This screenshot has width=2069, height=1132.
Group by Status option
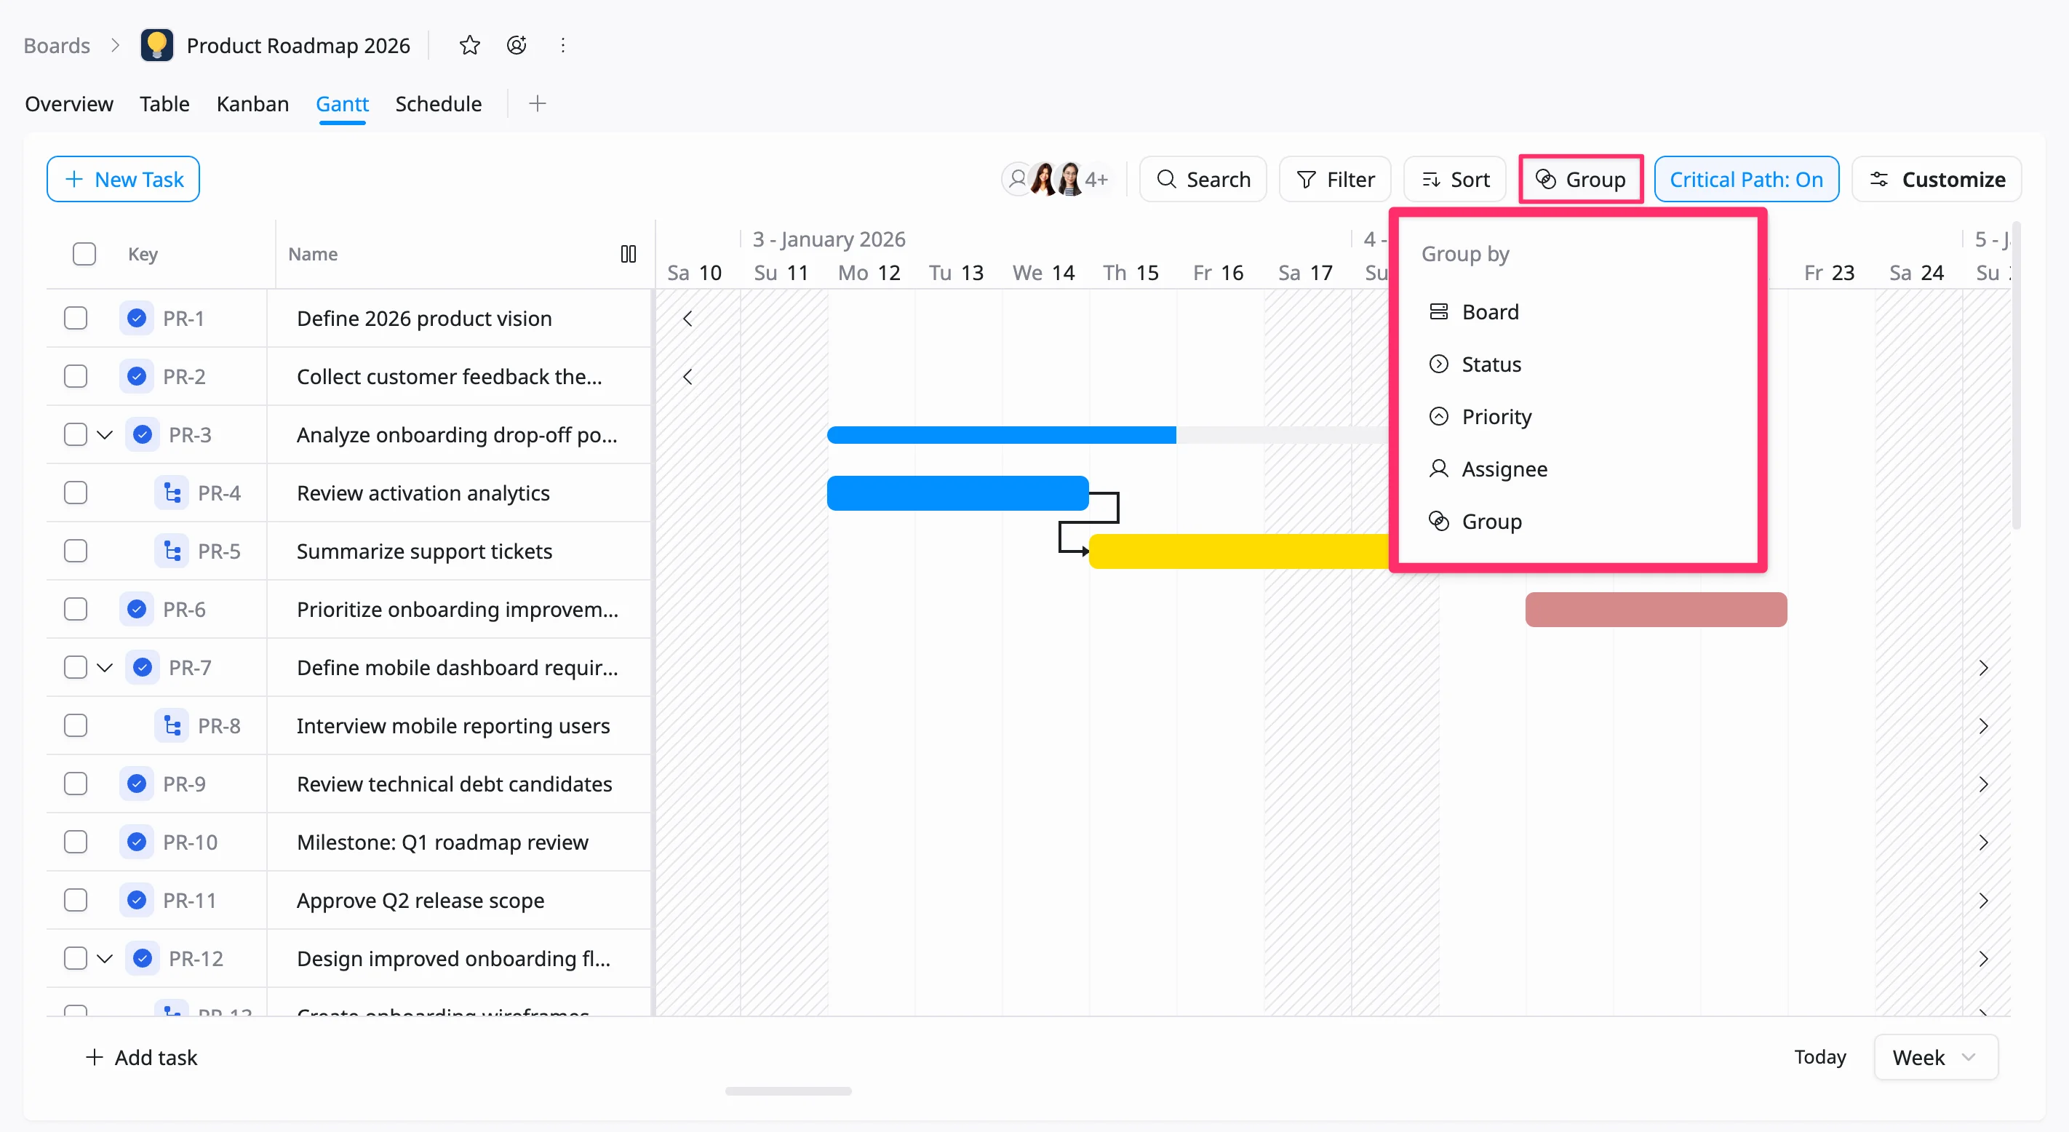point(1577,364)
